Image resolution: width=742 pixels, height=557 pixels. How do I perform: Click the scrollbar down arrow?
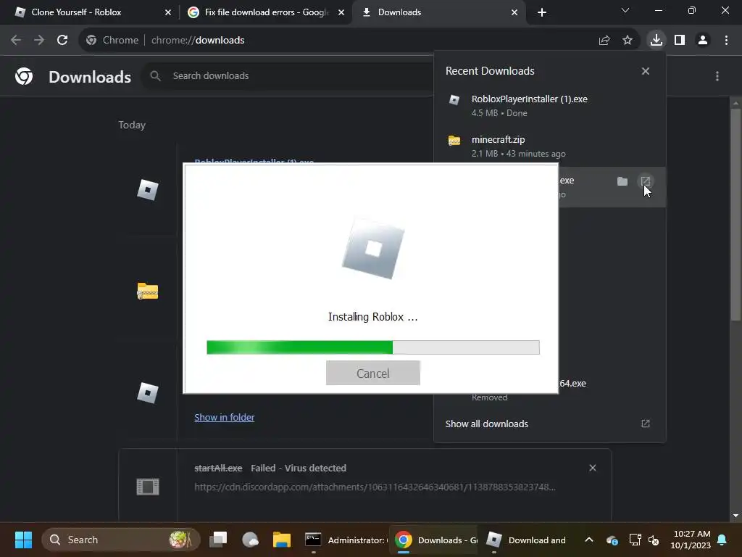pyautogui.click(x=735, y=516)
